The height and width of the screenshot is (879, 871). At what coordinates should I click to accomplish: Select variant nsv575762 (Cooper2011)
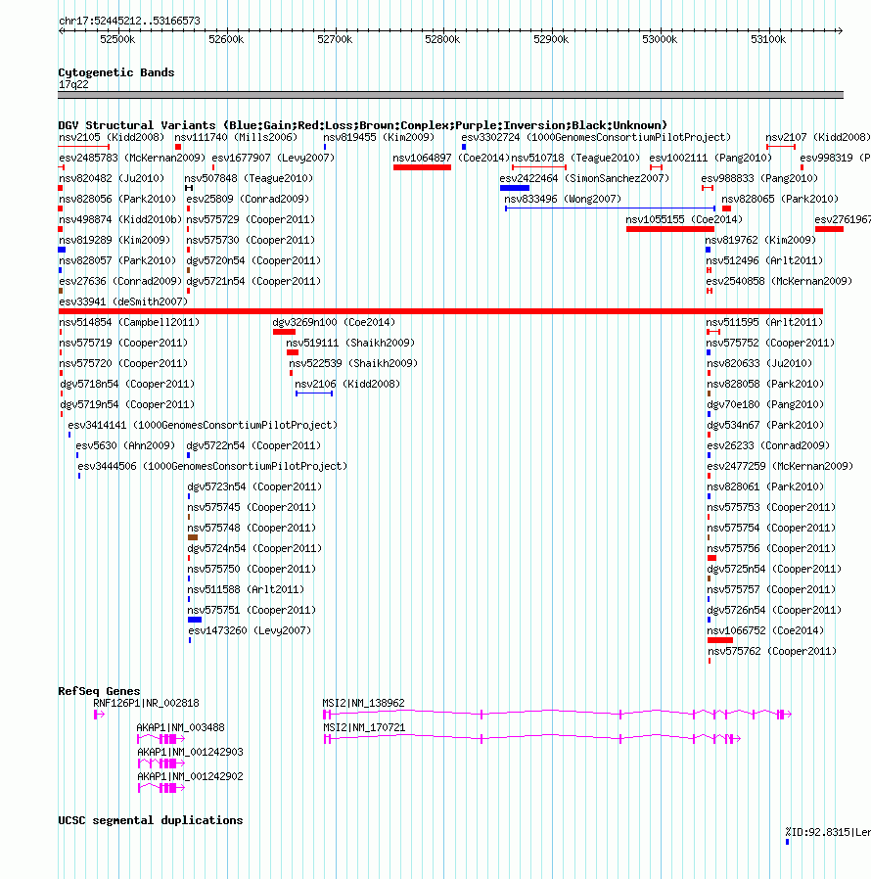click(772, 651)
